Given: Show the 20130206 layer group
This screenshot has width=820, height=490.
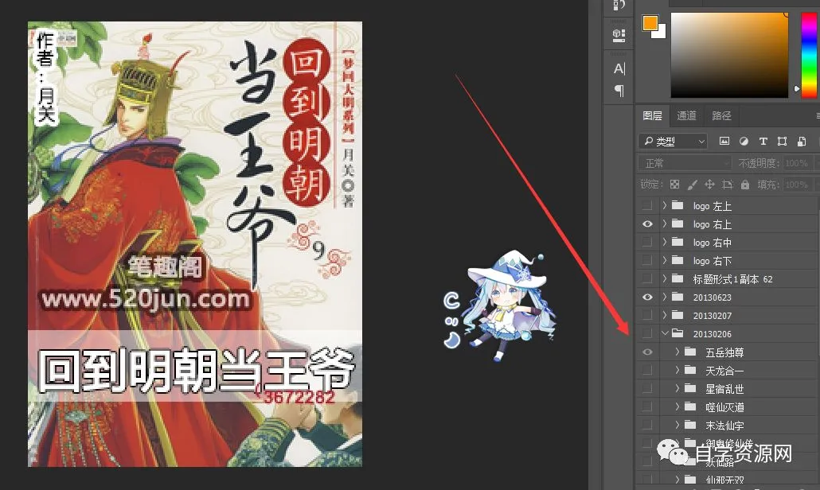Looking at the screenshot, I should [647, 333].
